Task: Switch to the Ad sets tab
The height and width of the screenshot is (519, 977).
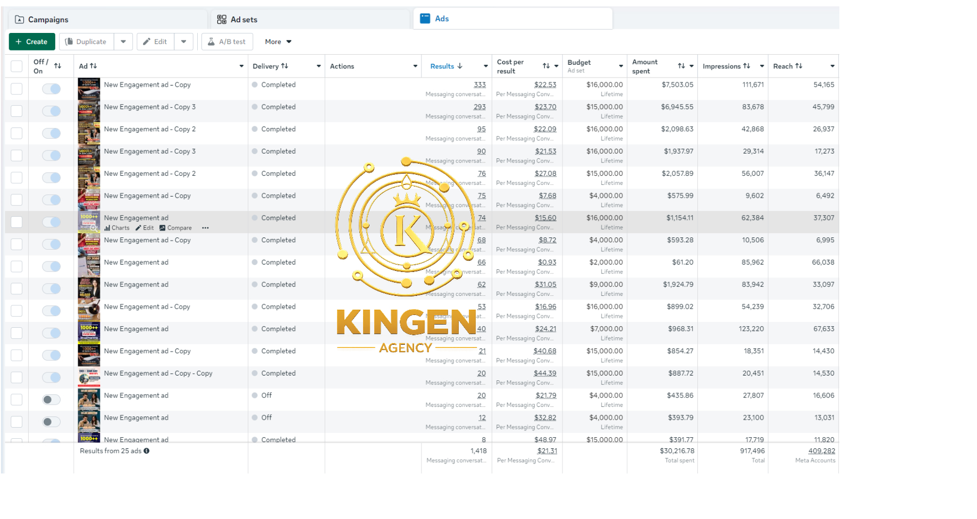Action: 310,20
